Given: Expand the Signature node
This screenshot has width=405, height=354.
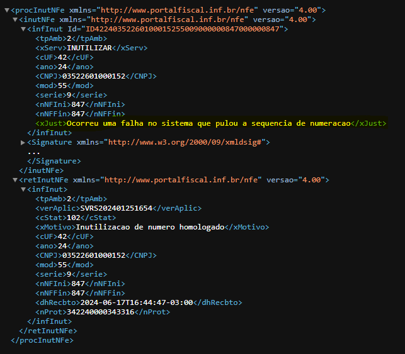Looking at the screenshot, I should point(23,142).
